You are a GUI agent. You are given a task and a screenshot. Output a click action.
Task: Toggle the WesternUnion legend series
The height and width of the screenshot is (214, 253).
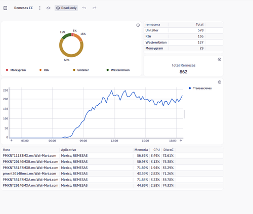pos(118,70)
